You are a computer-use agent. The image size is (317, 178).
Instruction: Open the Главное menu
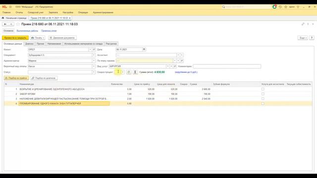6,12
